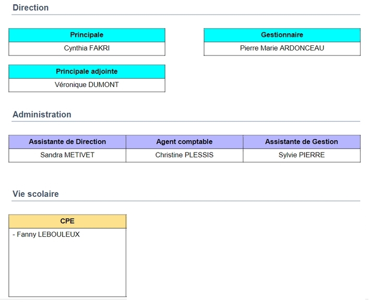Screen dimensions: 370x302
Task: Select the Agent comptable column header
Action: pyautogui.click(x=184, y=142)
